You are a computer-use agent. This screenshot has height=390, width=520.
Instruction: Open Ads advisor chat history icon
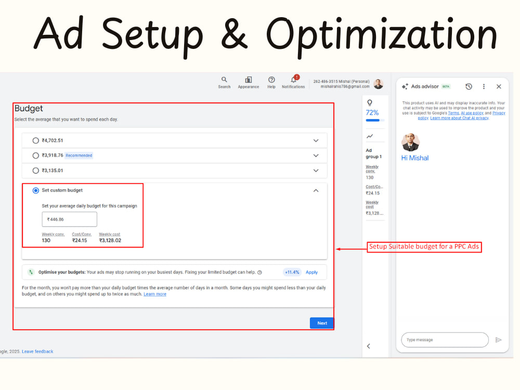click(469, 86)
